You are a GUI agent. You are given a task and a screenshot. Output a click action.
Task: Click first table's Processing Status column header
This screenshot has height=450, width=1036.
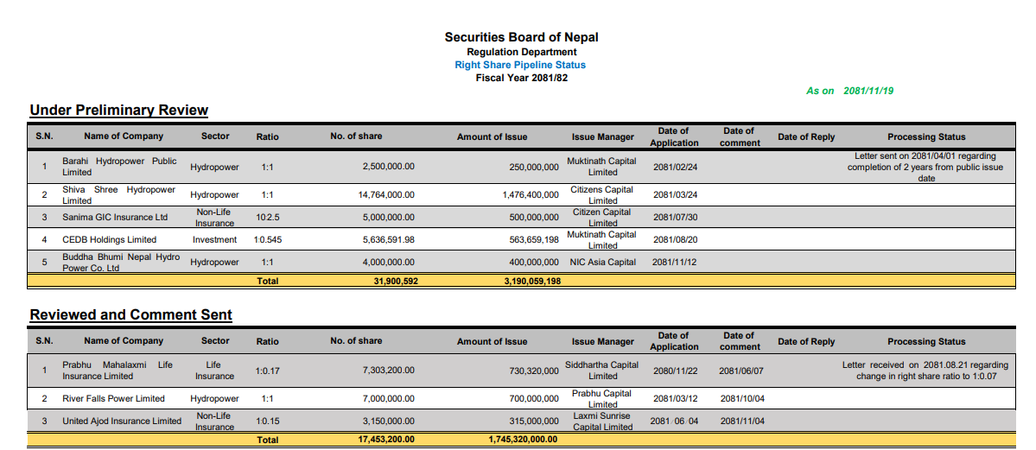(x=926, y=136)
